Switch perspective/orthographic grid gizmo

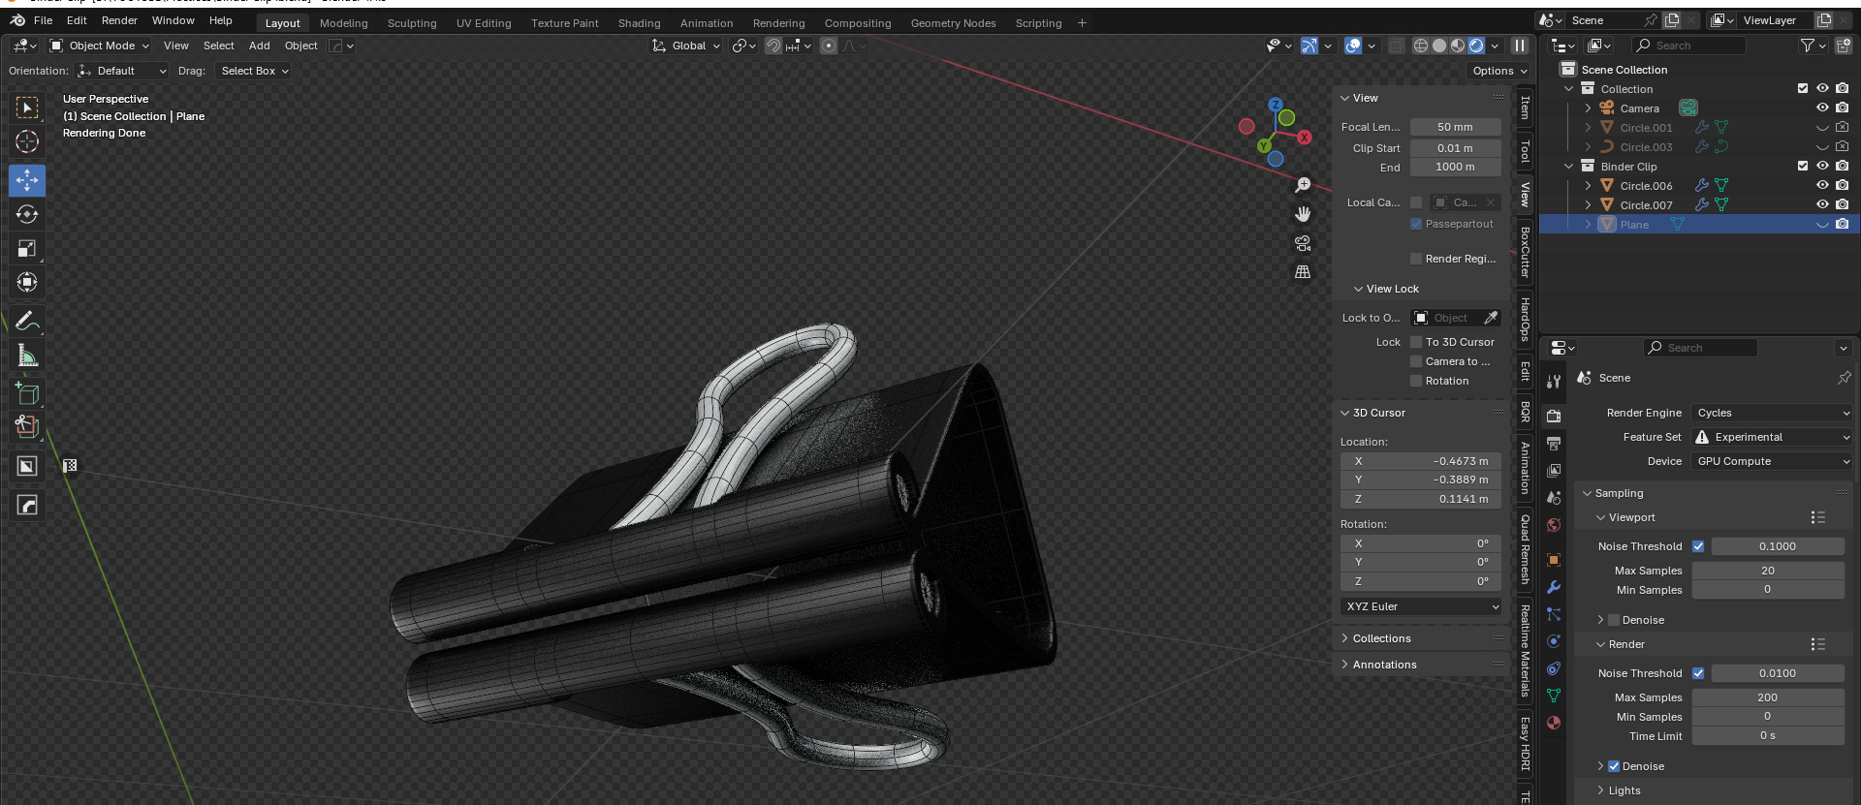(x=1303, y=272)
